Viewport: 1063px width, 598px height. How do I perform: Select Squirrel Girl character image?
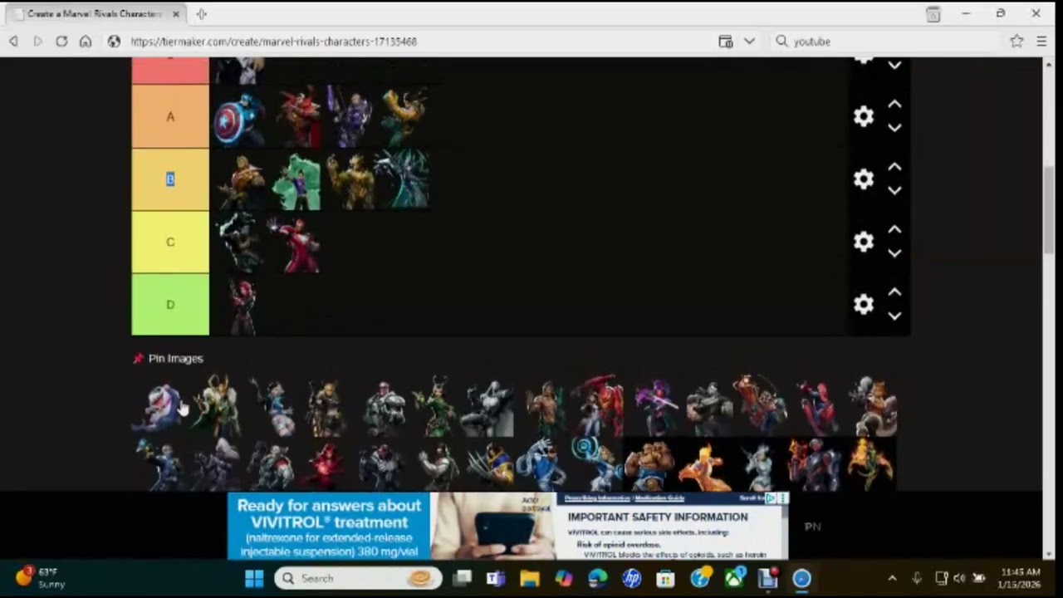872,407
